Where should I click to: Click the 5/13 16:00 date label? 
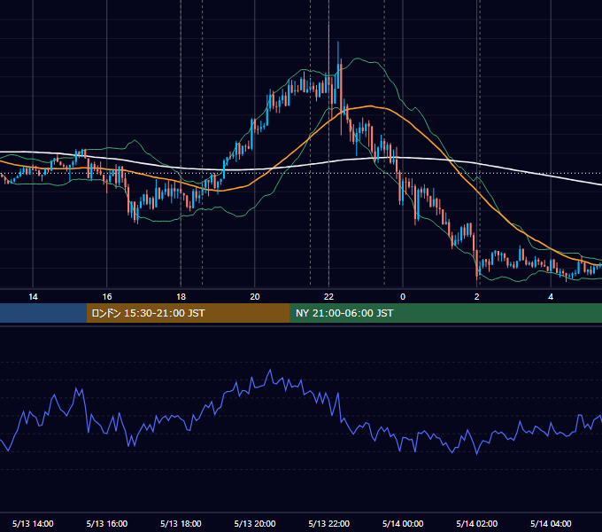[x=107, y=523]
